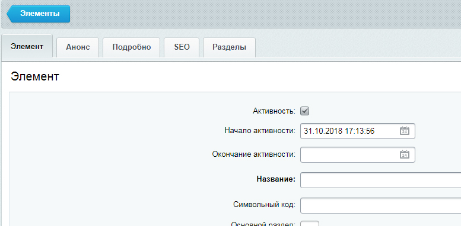Switch to the Анонс tab
This screenshot has height=226, width=461.
coord(78,47)
